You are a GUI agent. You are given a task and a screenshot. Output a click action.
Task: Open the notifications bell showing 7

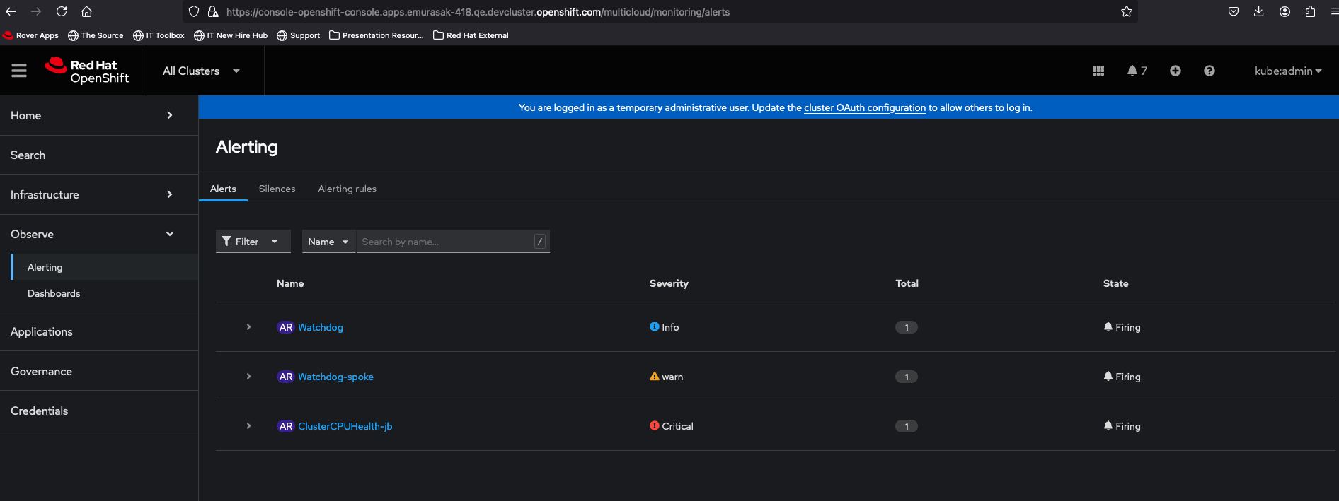(x=1137, y=71)
